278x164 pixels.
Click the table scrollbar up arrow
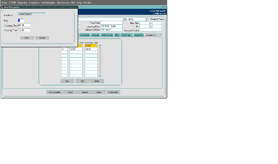100,45
